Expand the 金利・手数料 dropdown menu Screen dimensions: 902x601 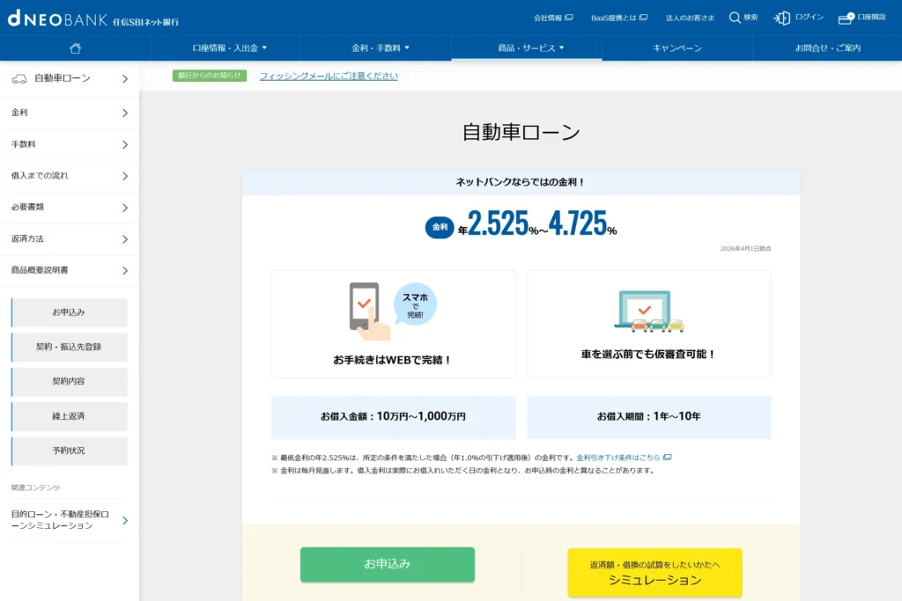tap(376, 48)
